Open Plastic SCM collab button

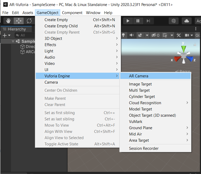(x=174, y=21)
